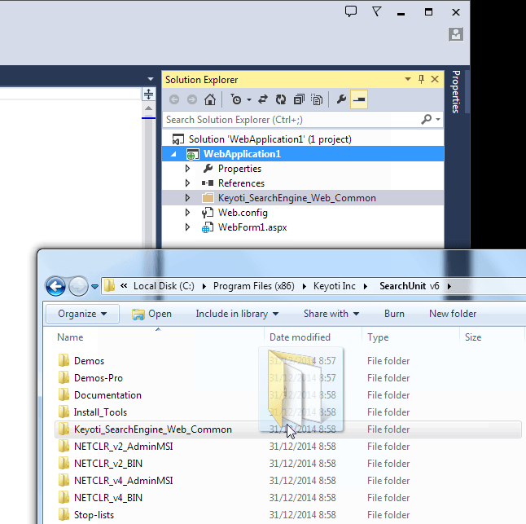Click the New folder button
Screen dimensions: 526x524
(453, 314)
